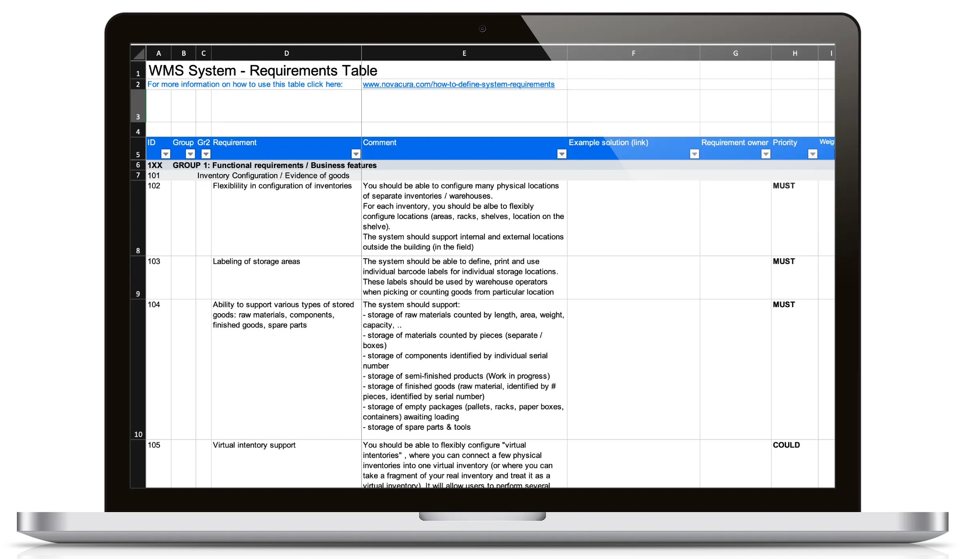Select row 7 header

click(x=138, y=175)
